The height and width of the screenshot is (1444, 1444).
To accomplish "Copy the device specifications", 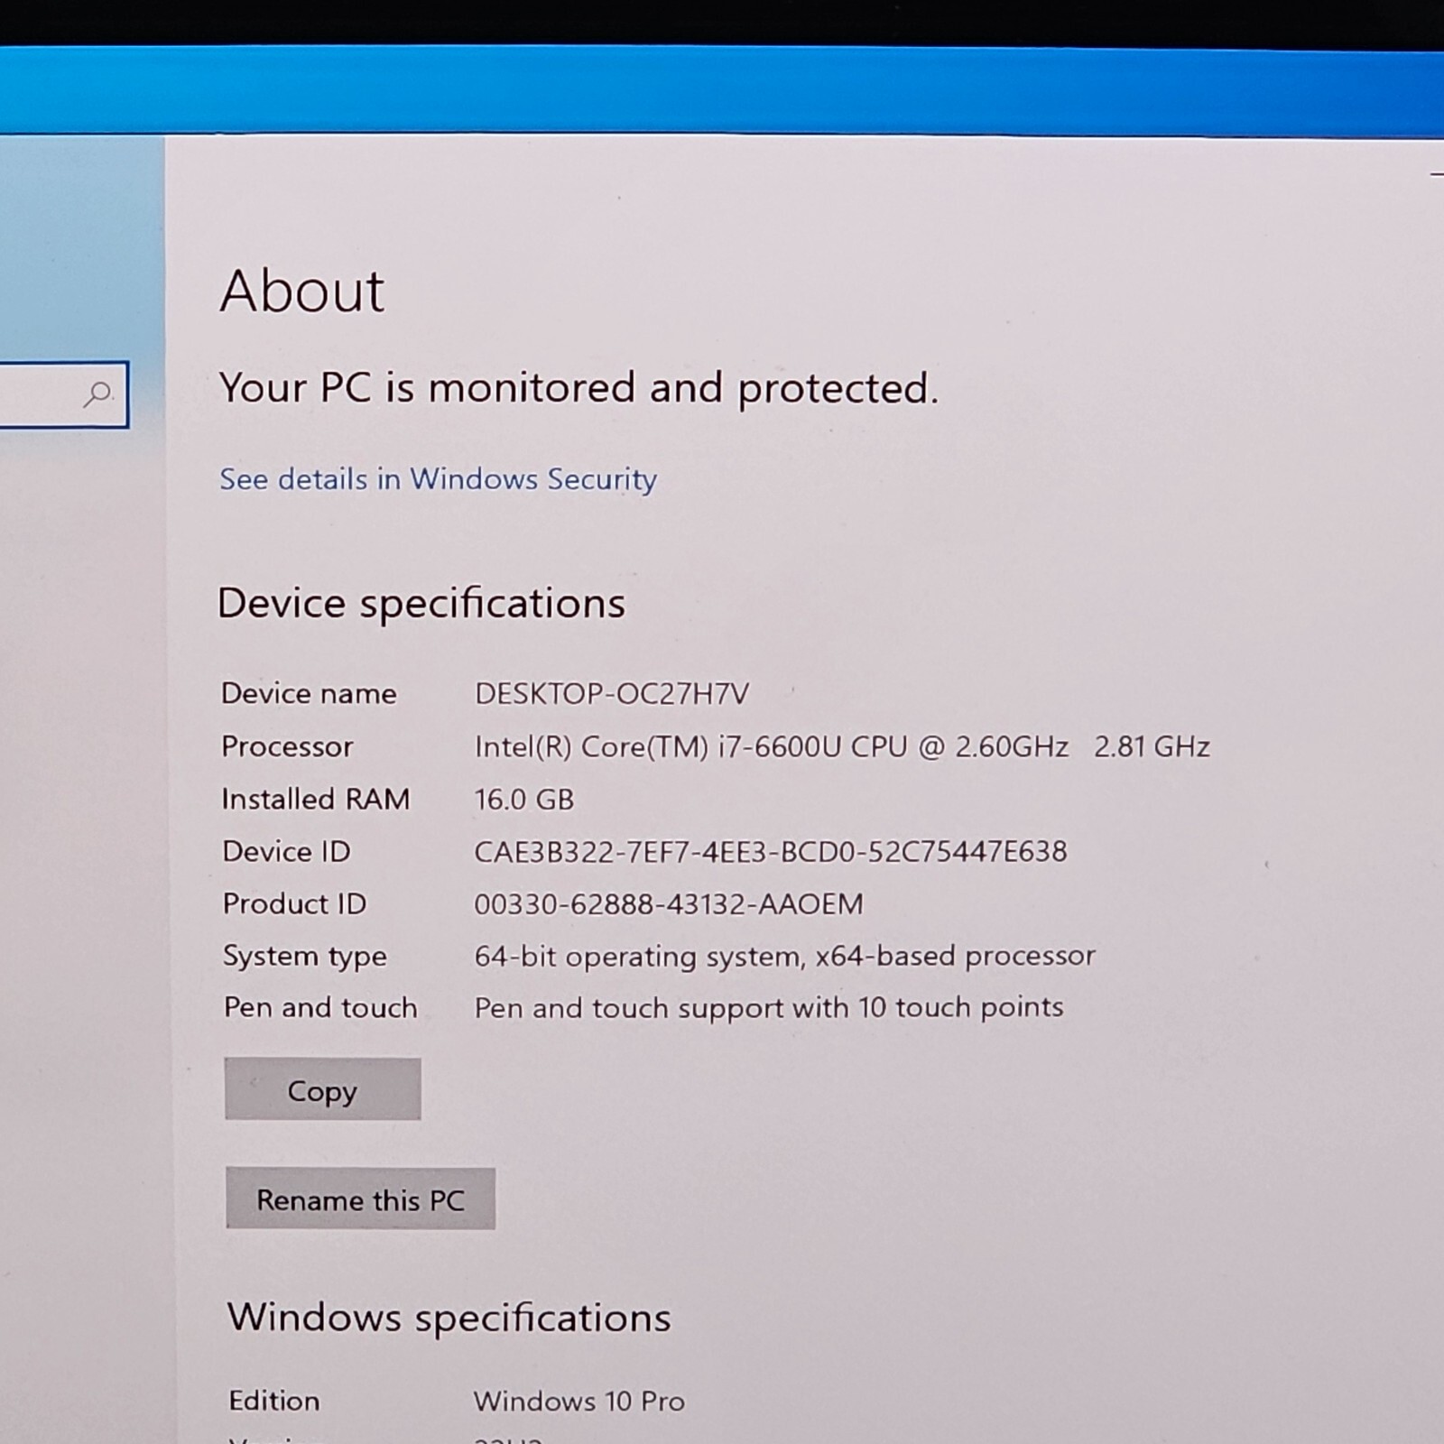I will (322, 1089).
